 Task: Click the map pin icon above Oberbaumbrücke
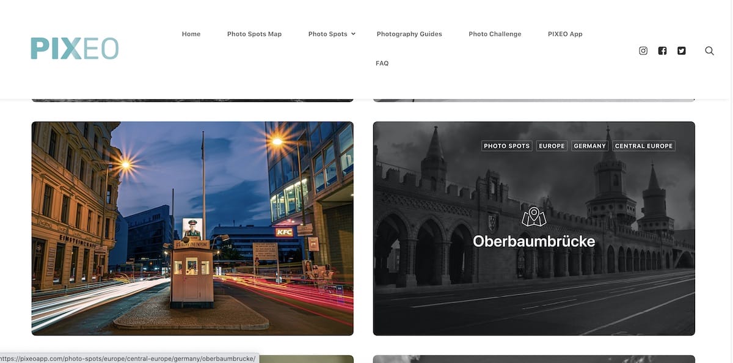click(x=534, y=216)
